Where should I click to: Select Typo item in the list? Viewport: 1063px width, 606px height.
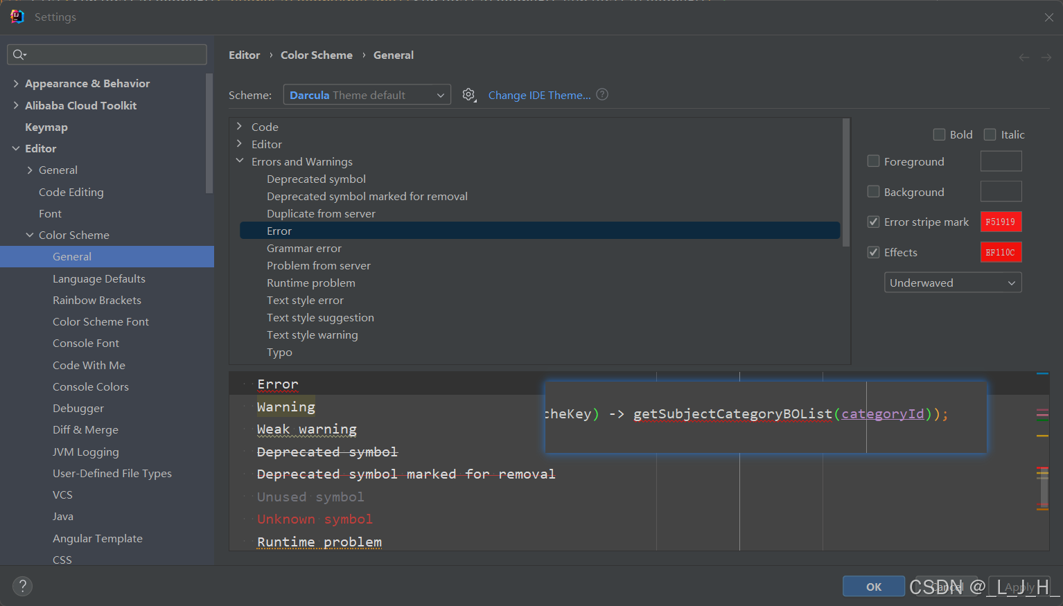coord(279,352)
